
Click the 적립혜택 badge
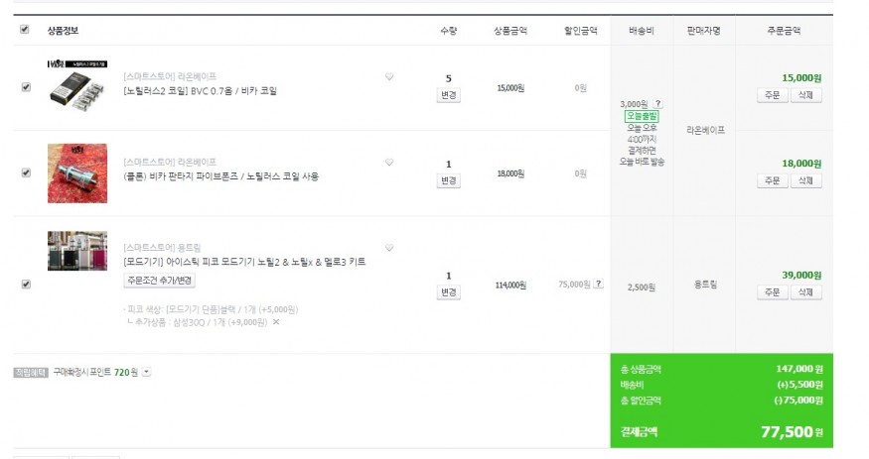(x=30, y=373)
